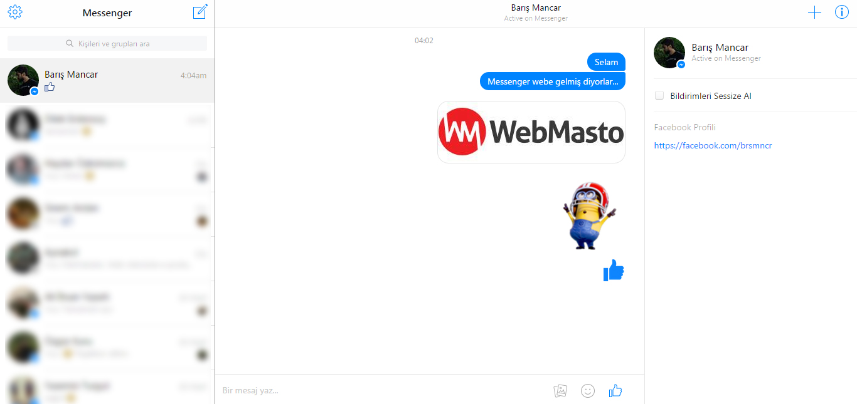Viewport: 857px width, 404px height.
Task: Search in Kişileri ve grupları ara field
Action: (x=107, y=43)
